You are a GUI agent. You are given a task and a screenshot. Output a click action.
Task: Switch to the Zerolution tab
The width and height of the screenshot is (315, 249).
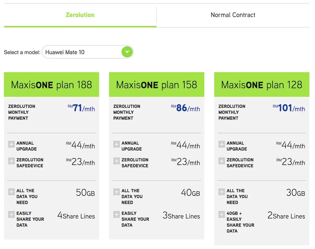(80, 15)
